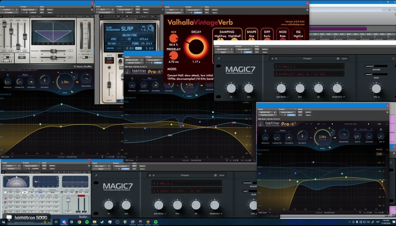
Task: Click REFLECT HALL preset display in upper Magic7
Action: [x=309, y=74]
